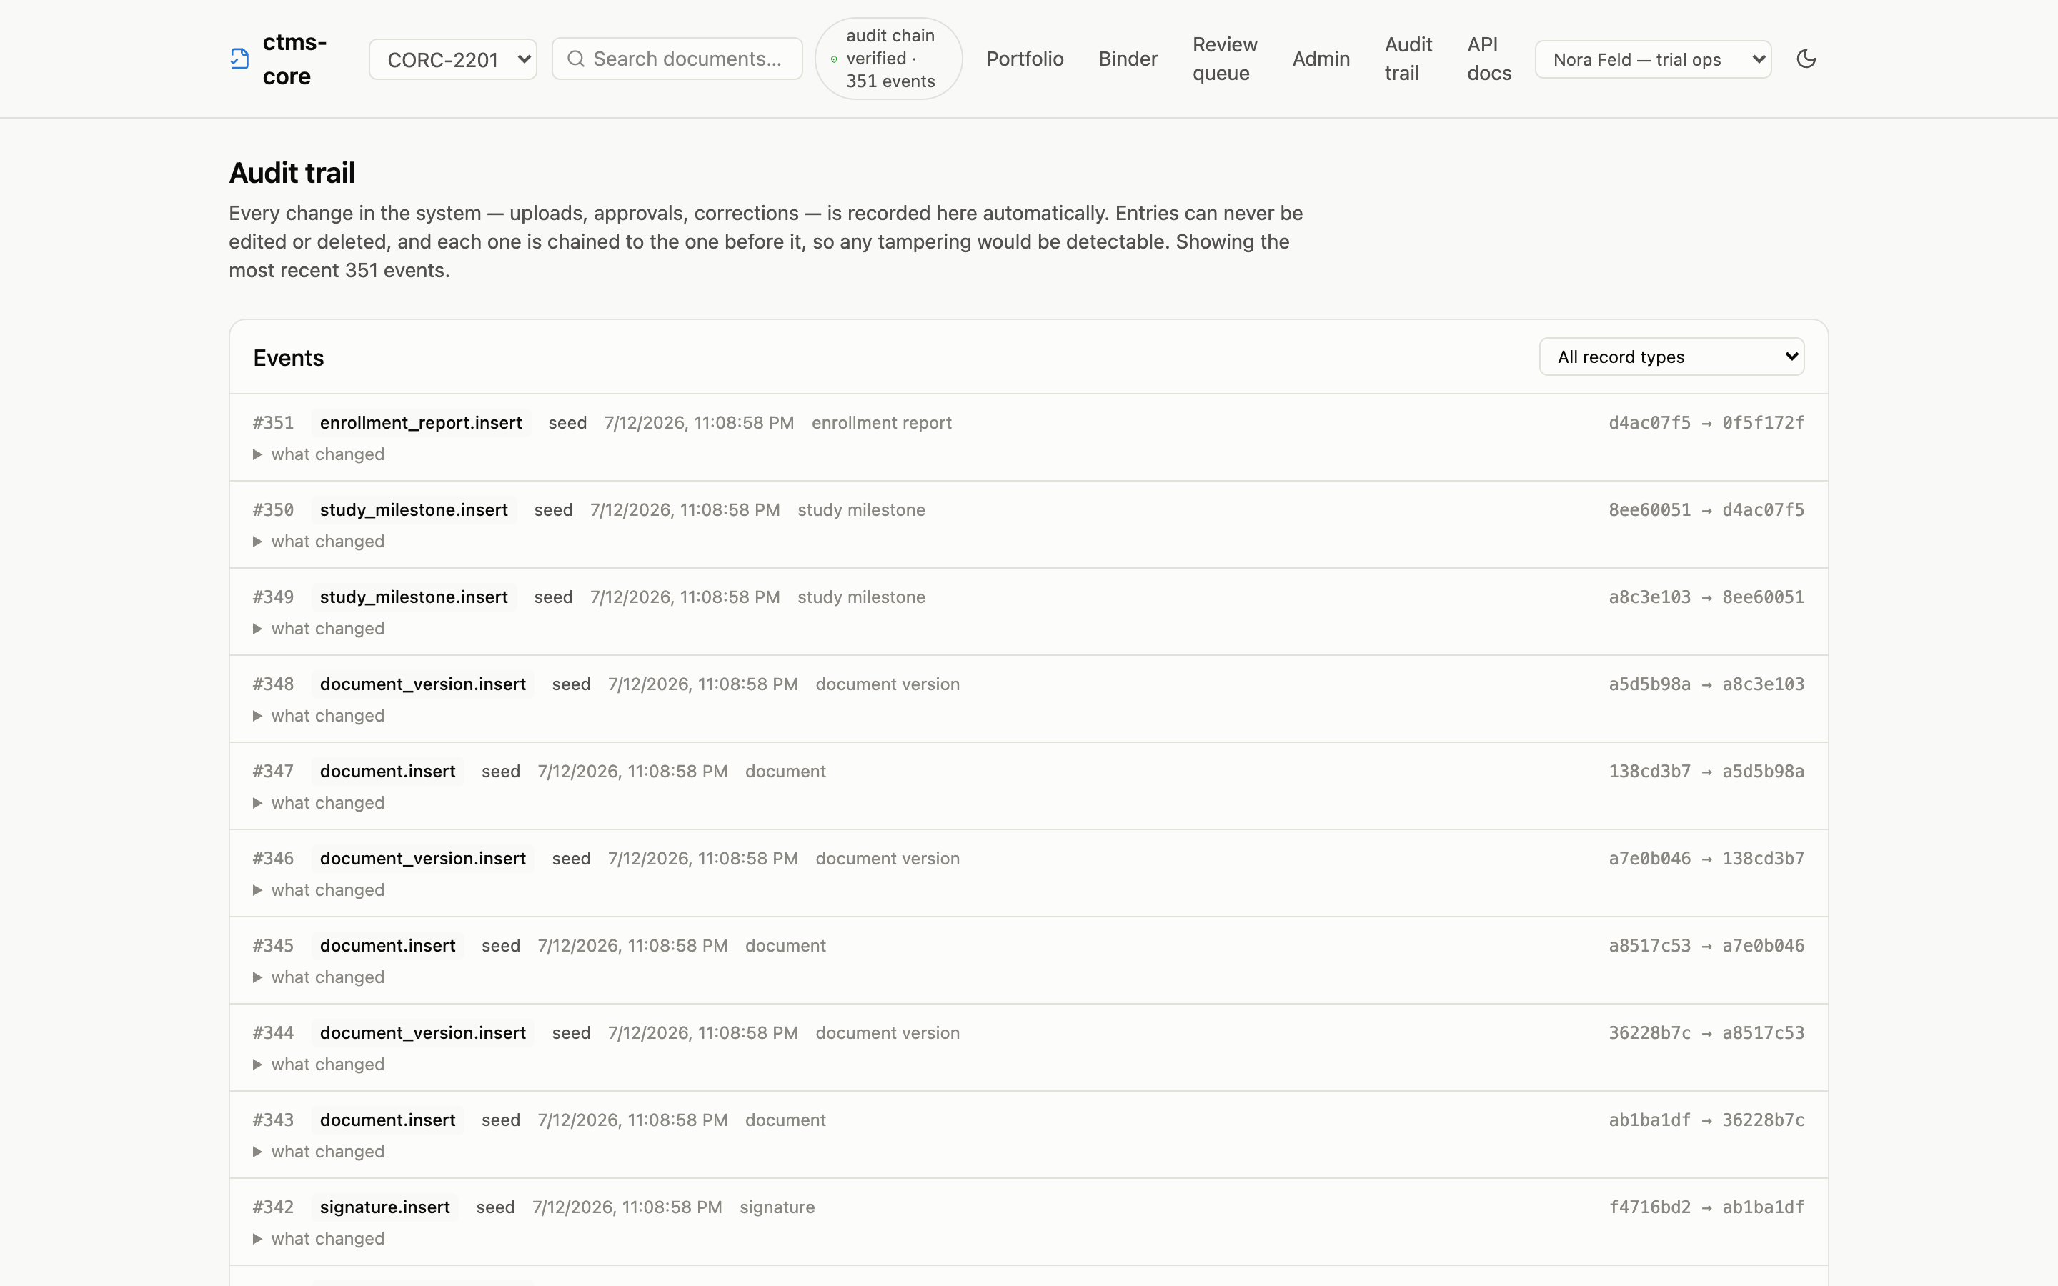Screen dimensions: 2058x1286
Task: Expand what changed for event #346
Action: (x=319, y=890)
